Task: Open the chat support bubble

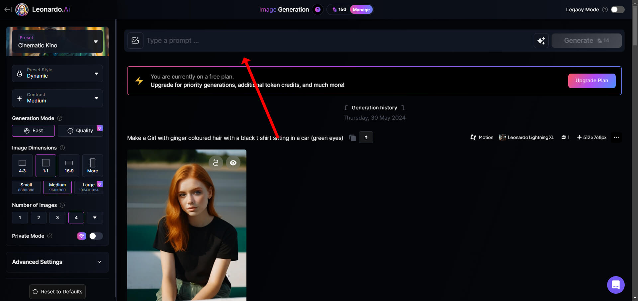Action: (x=616, y=285)
